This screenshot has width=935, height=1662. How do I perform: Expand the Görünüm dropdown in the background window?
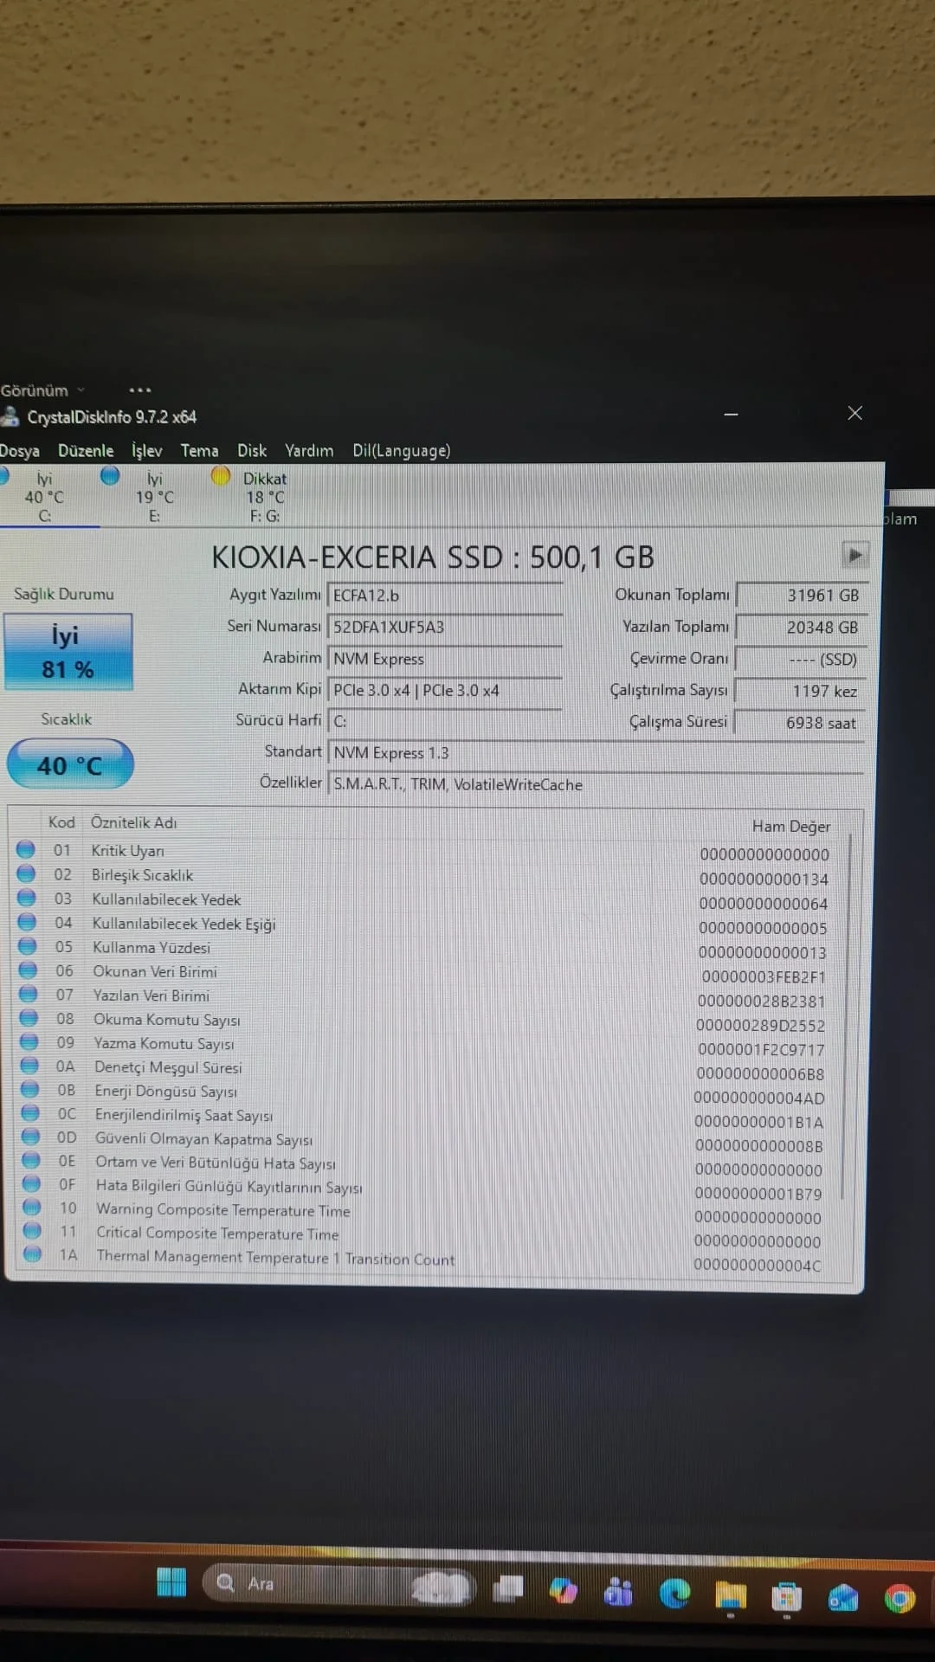pyautogui.click(x=42, y=390)
